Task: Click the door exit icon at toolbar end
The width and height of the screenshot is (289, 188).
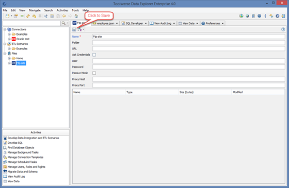Action: click(x=283, y=16)
